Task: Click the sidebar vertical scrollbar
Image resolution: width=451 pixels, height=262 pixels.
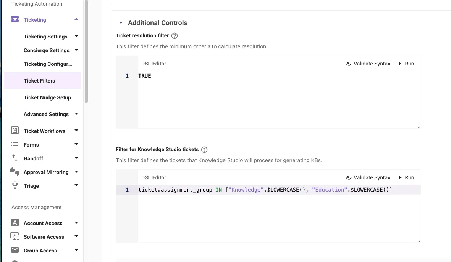Action: coord(86,52)
